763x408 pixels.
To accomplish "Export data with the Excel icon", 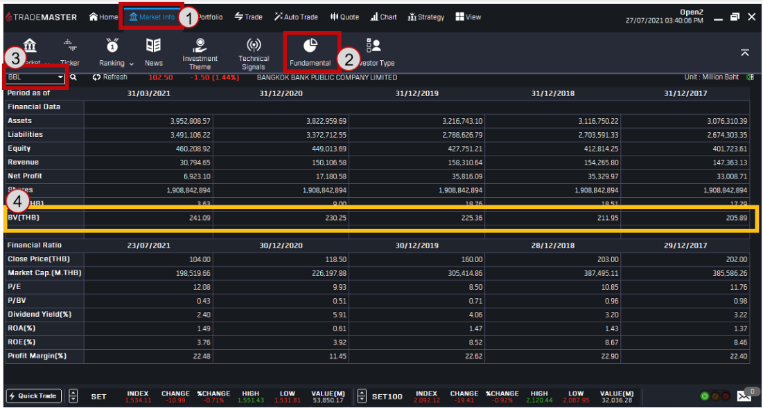I will (x=750, y=77).
